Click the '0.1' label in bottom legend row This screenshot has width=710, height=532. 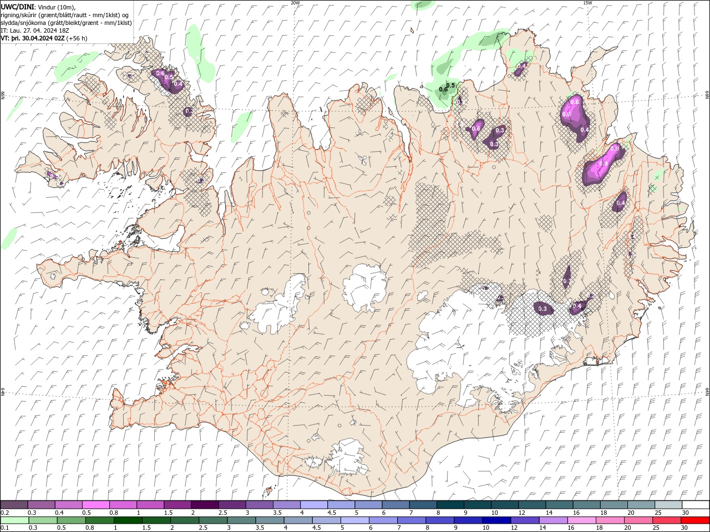pyautogui.click(x=5, y=528)
